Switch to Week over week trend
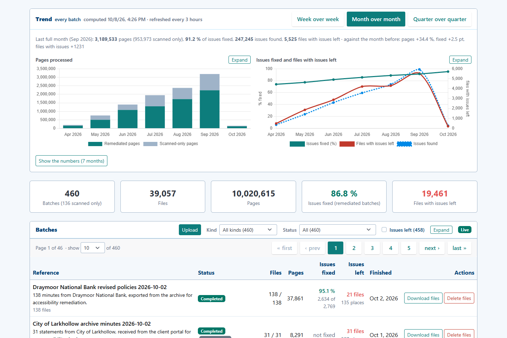507x338 pixels. 318,19
